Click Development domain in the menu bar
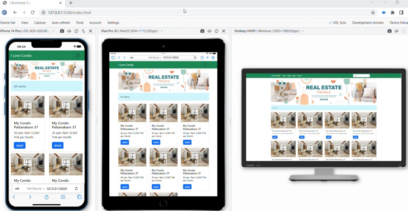Image resolution: width=408 pixels, height=211 pixels. click(x=368, y=23)
